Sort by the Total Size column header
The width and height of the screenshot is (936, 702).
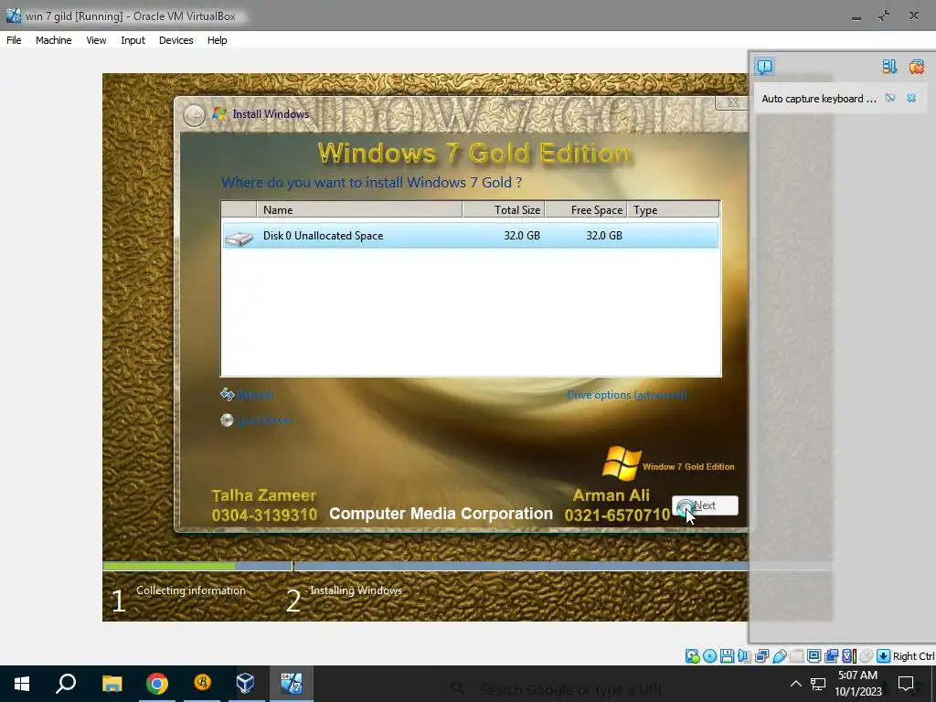504,209
